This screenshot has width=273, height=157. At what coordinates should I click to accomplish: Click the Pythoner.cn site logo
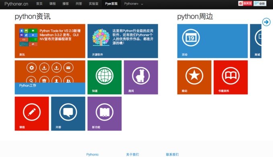16,4
